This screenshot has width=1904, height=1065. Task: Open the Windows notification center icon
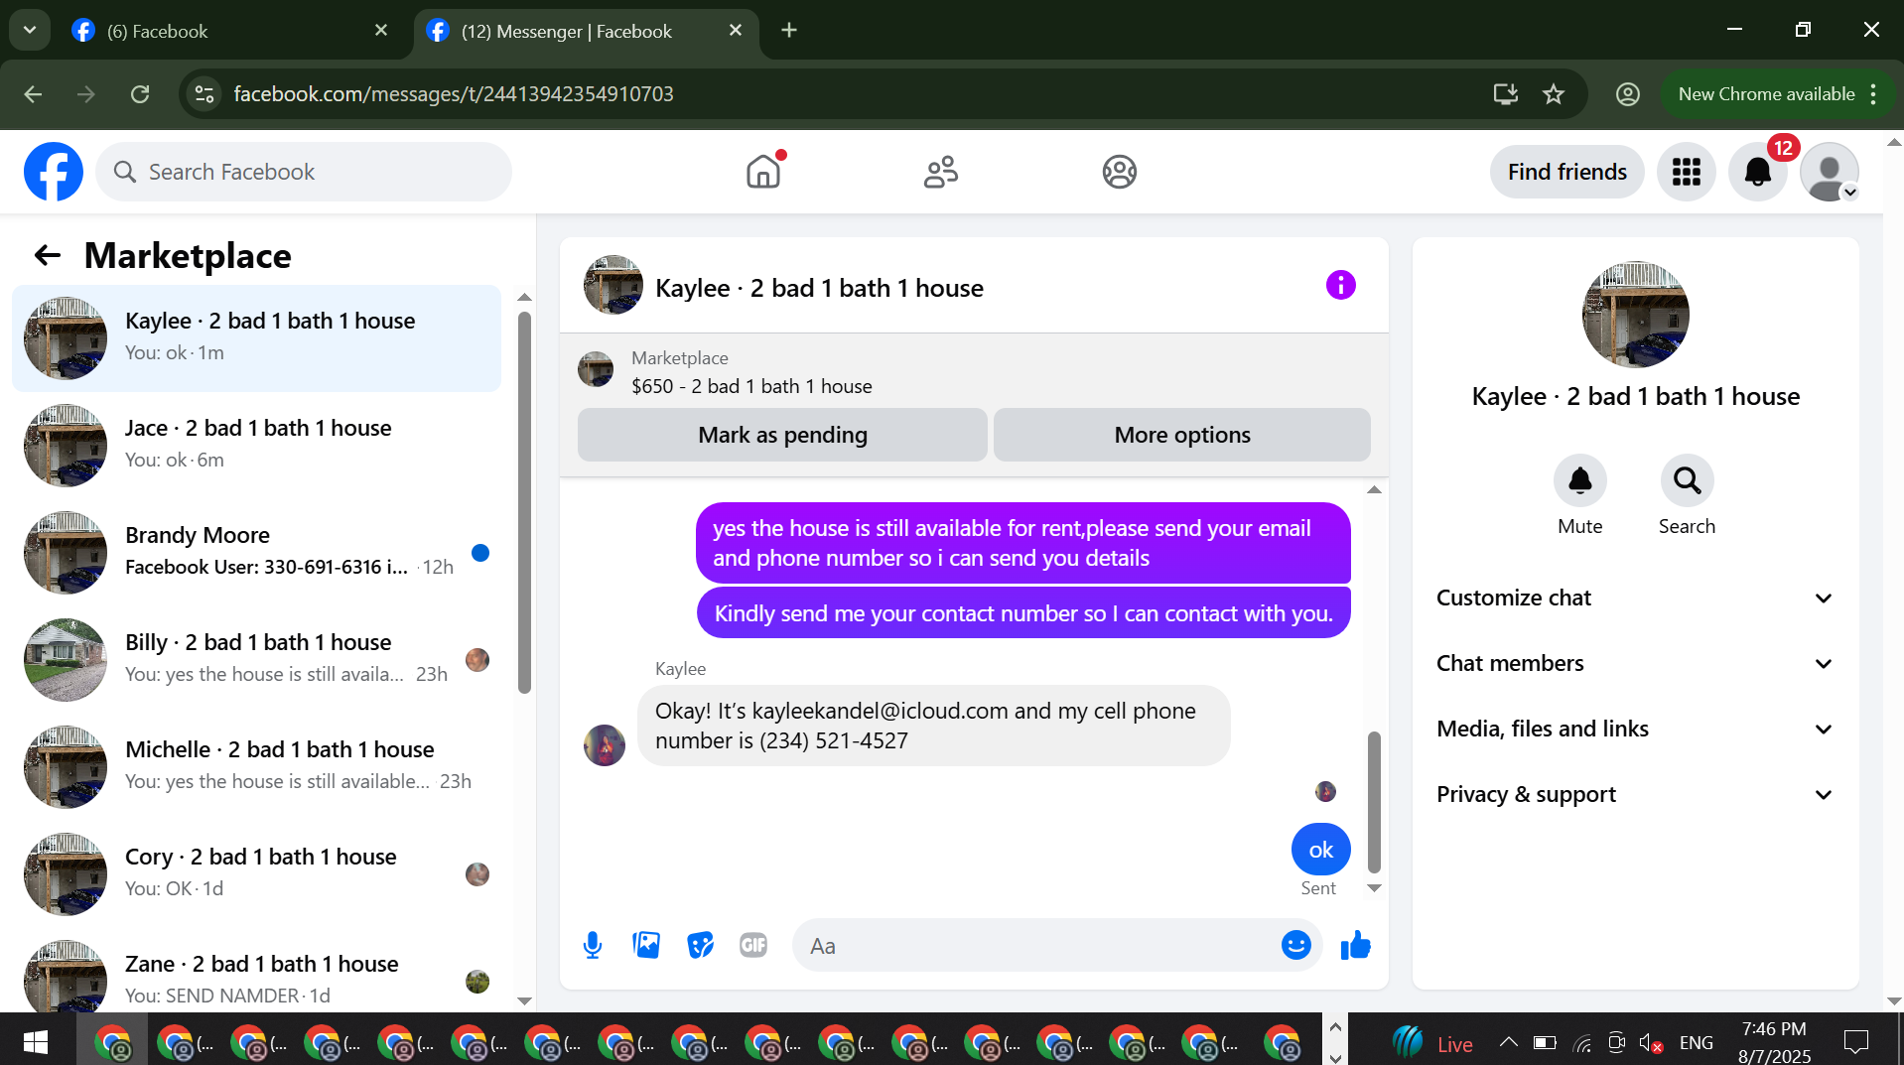[1855, 1042]
